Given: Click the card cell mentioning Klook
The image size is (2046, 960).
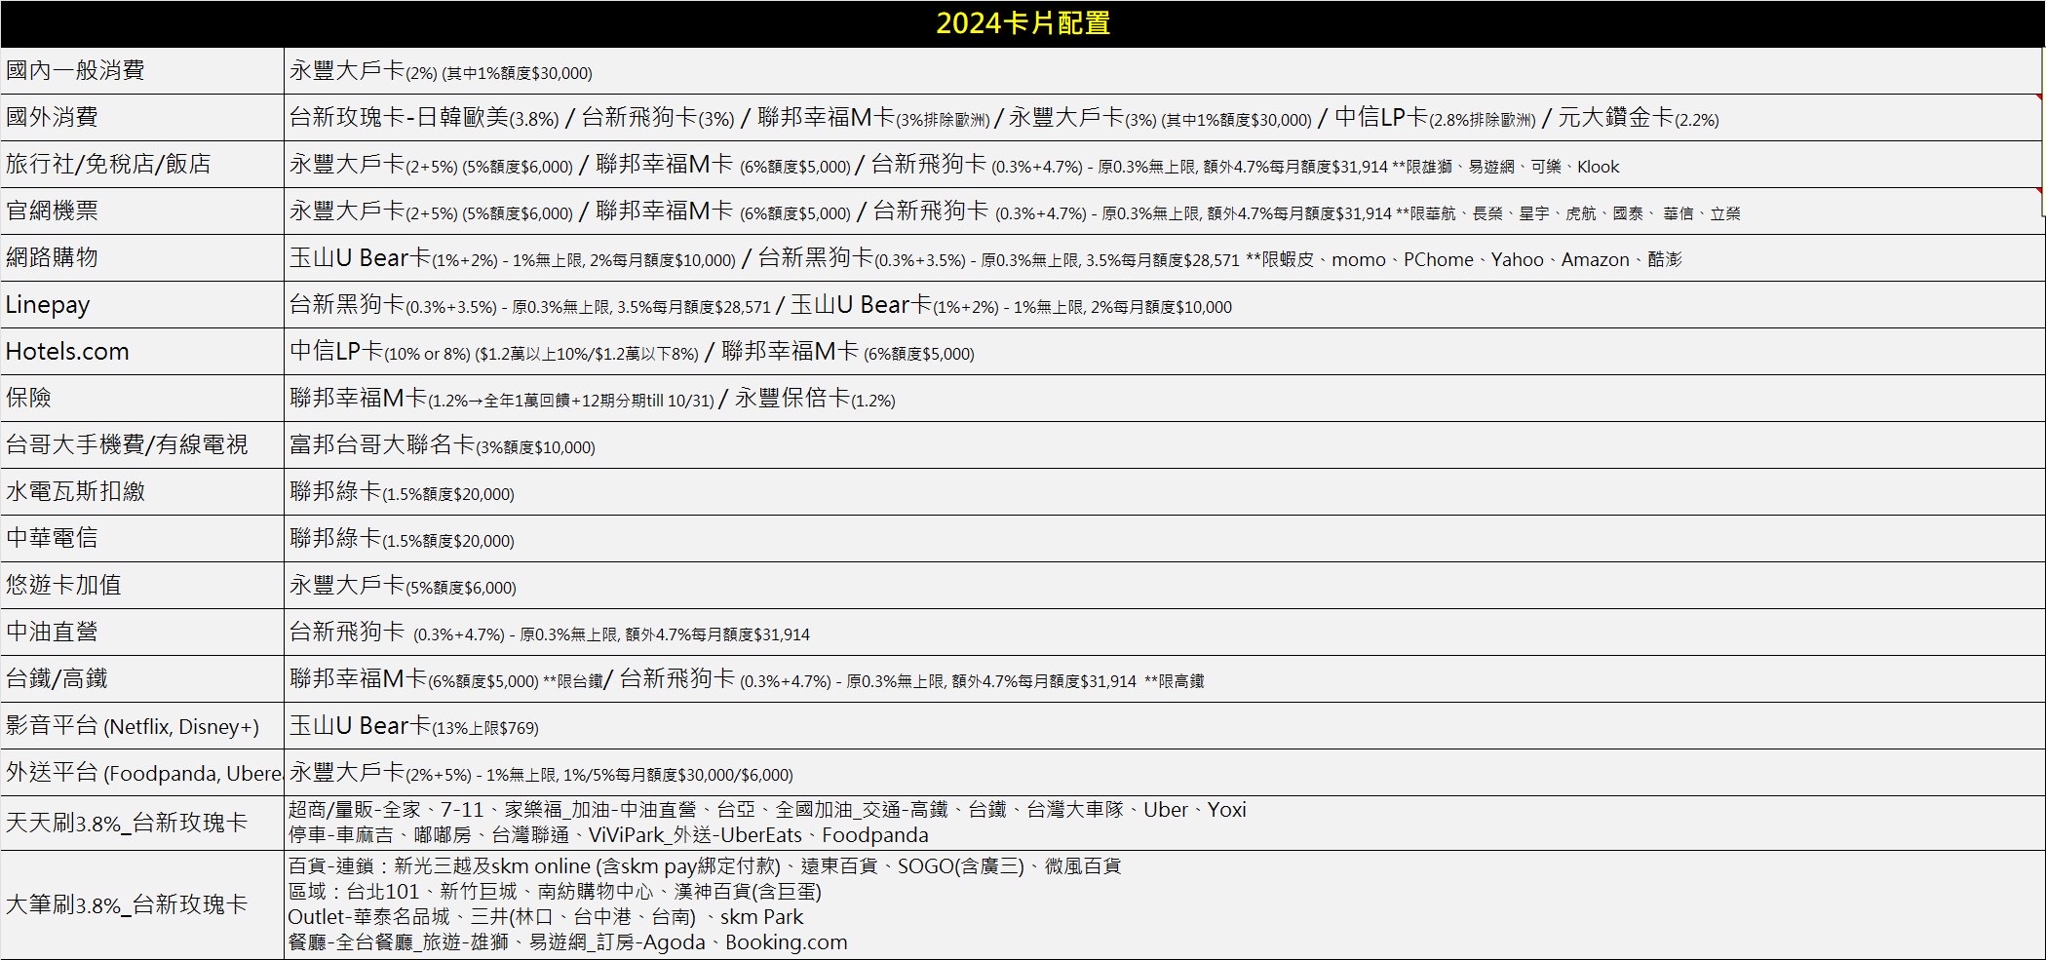Looking at the screenshot, I should coord(1164,164).
